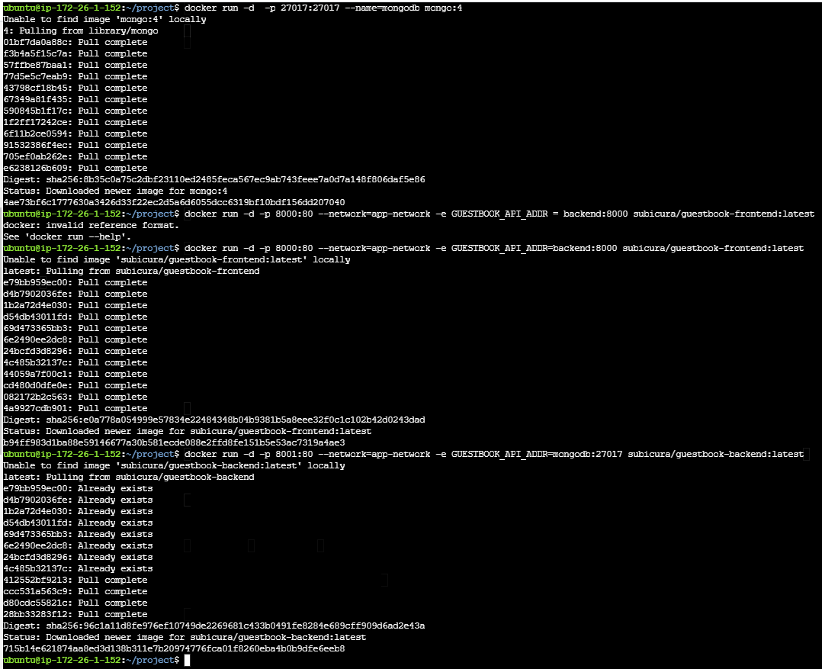Select layer d54db43011fd Already exists line
This screenshot has width=822, height=669.
coord(78,523)
